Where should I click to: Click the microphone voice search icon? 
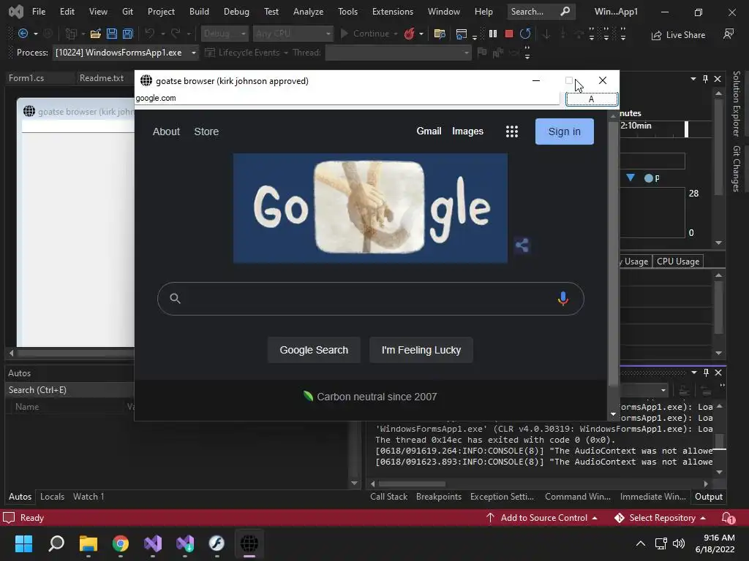pyautogui.click(x=562, y=299)
